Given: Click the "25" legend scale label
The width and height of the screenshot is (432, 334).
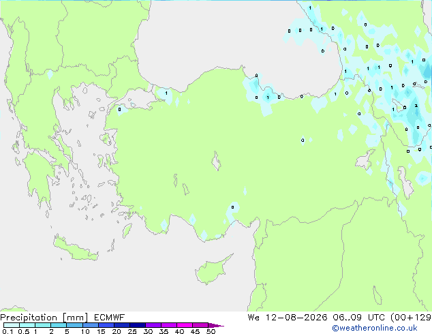Looking at the screenshot, I should (x=132, y=331).
